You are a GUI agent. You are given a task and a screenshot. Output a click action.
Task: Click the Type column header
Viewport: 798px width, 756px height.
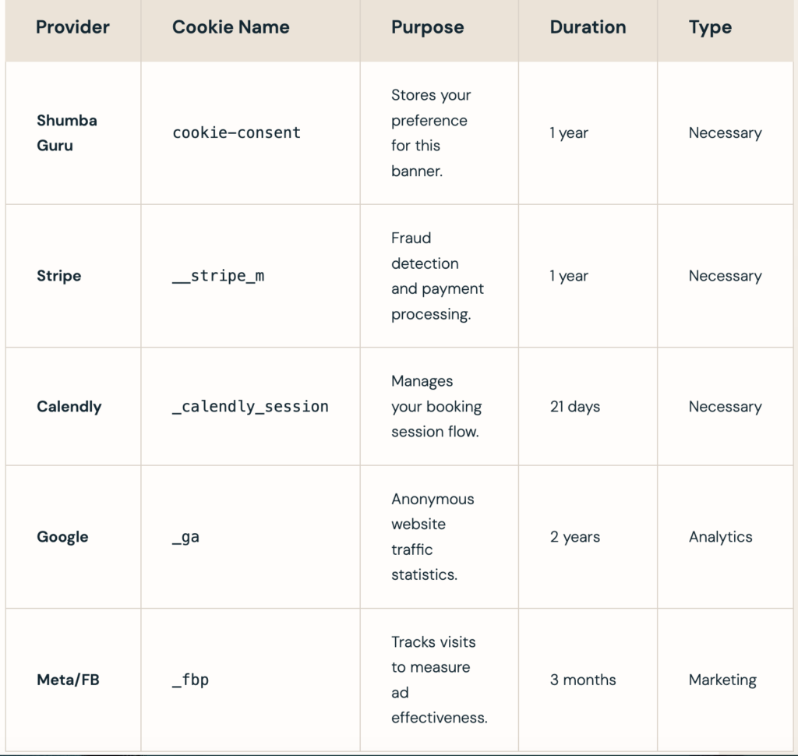[710, 27]
